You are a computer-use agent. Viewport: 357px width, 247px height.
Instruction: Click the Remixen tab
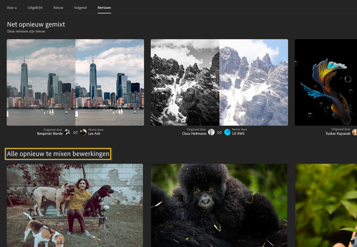click(104, 8)
